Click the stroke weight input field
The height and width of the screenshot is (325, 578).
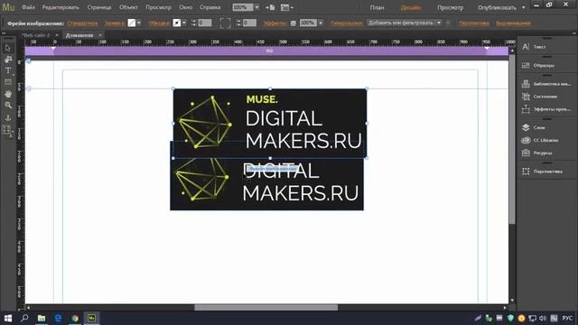tap(205, 23)
